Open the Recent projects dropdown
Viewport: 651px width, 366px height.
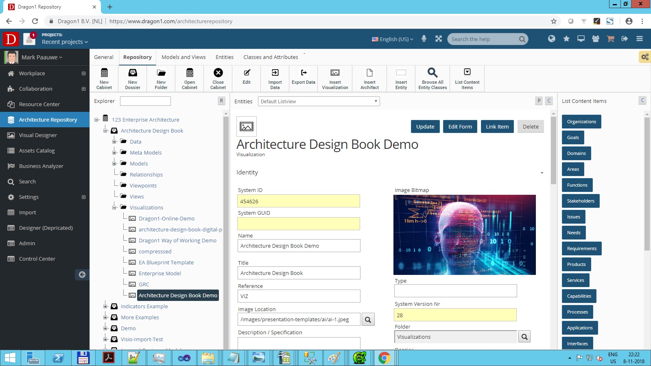[x=65, y=42]
